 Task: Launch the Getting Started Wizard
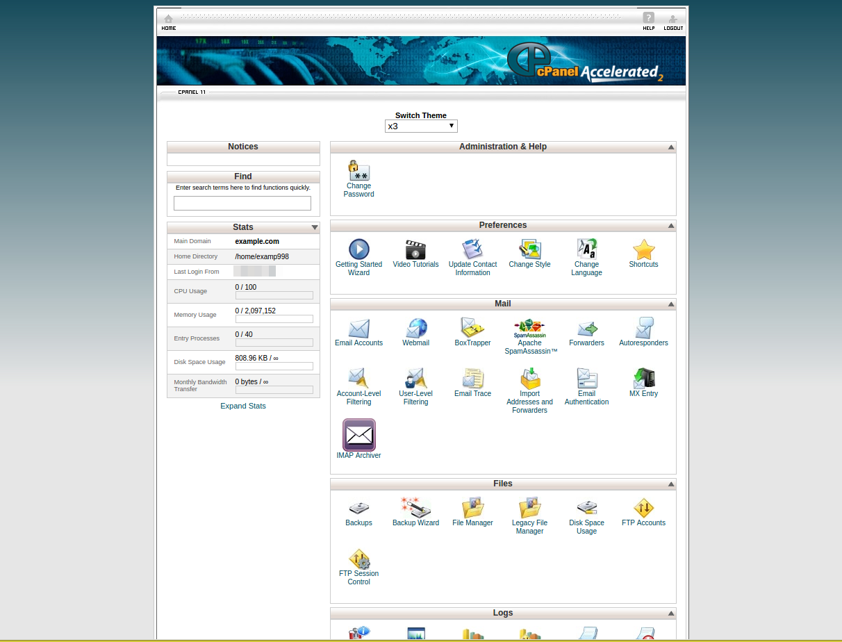point(358,249)
